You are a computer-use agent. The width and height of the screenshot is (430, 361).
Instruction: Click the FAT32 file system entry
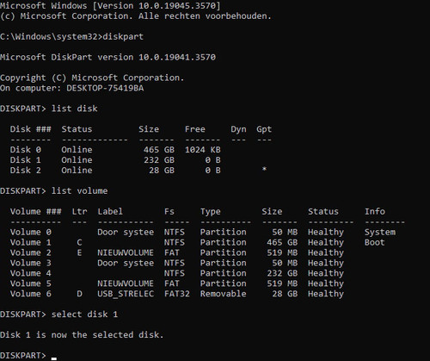point(176,294)
